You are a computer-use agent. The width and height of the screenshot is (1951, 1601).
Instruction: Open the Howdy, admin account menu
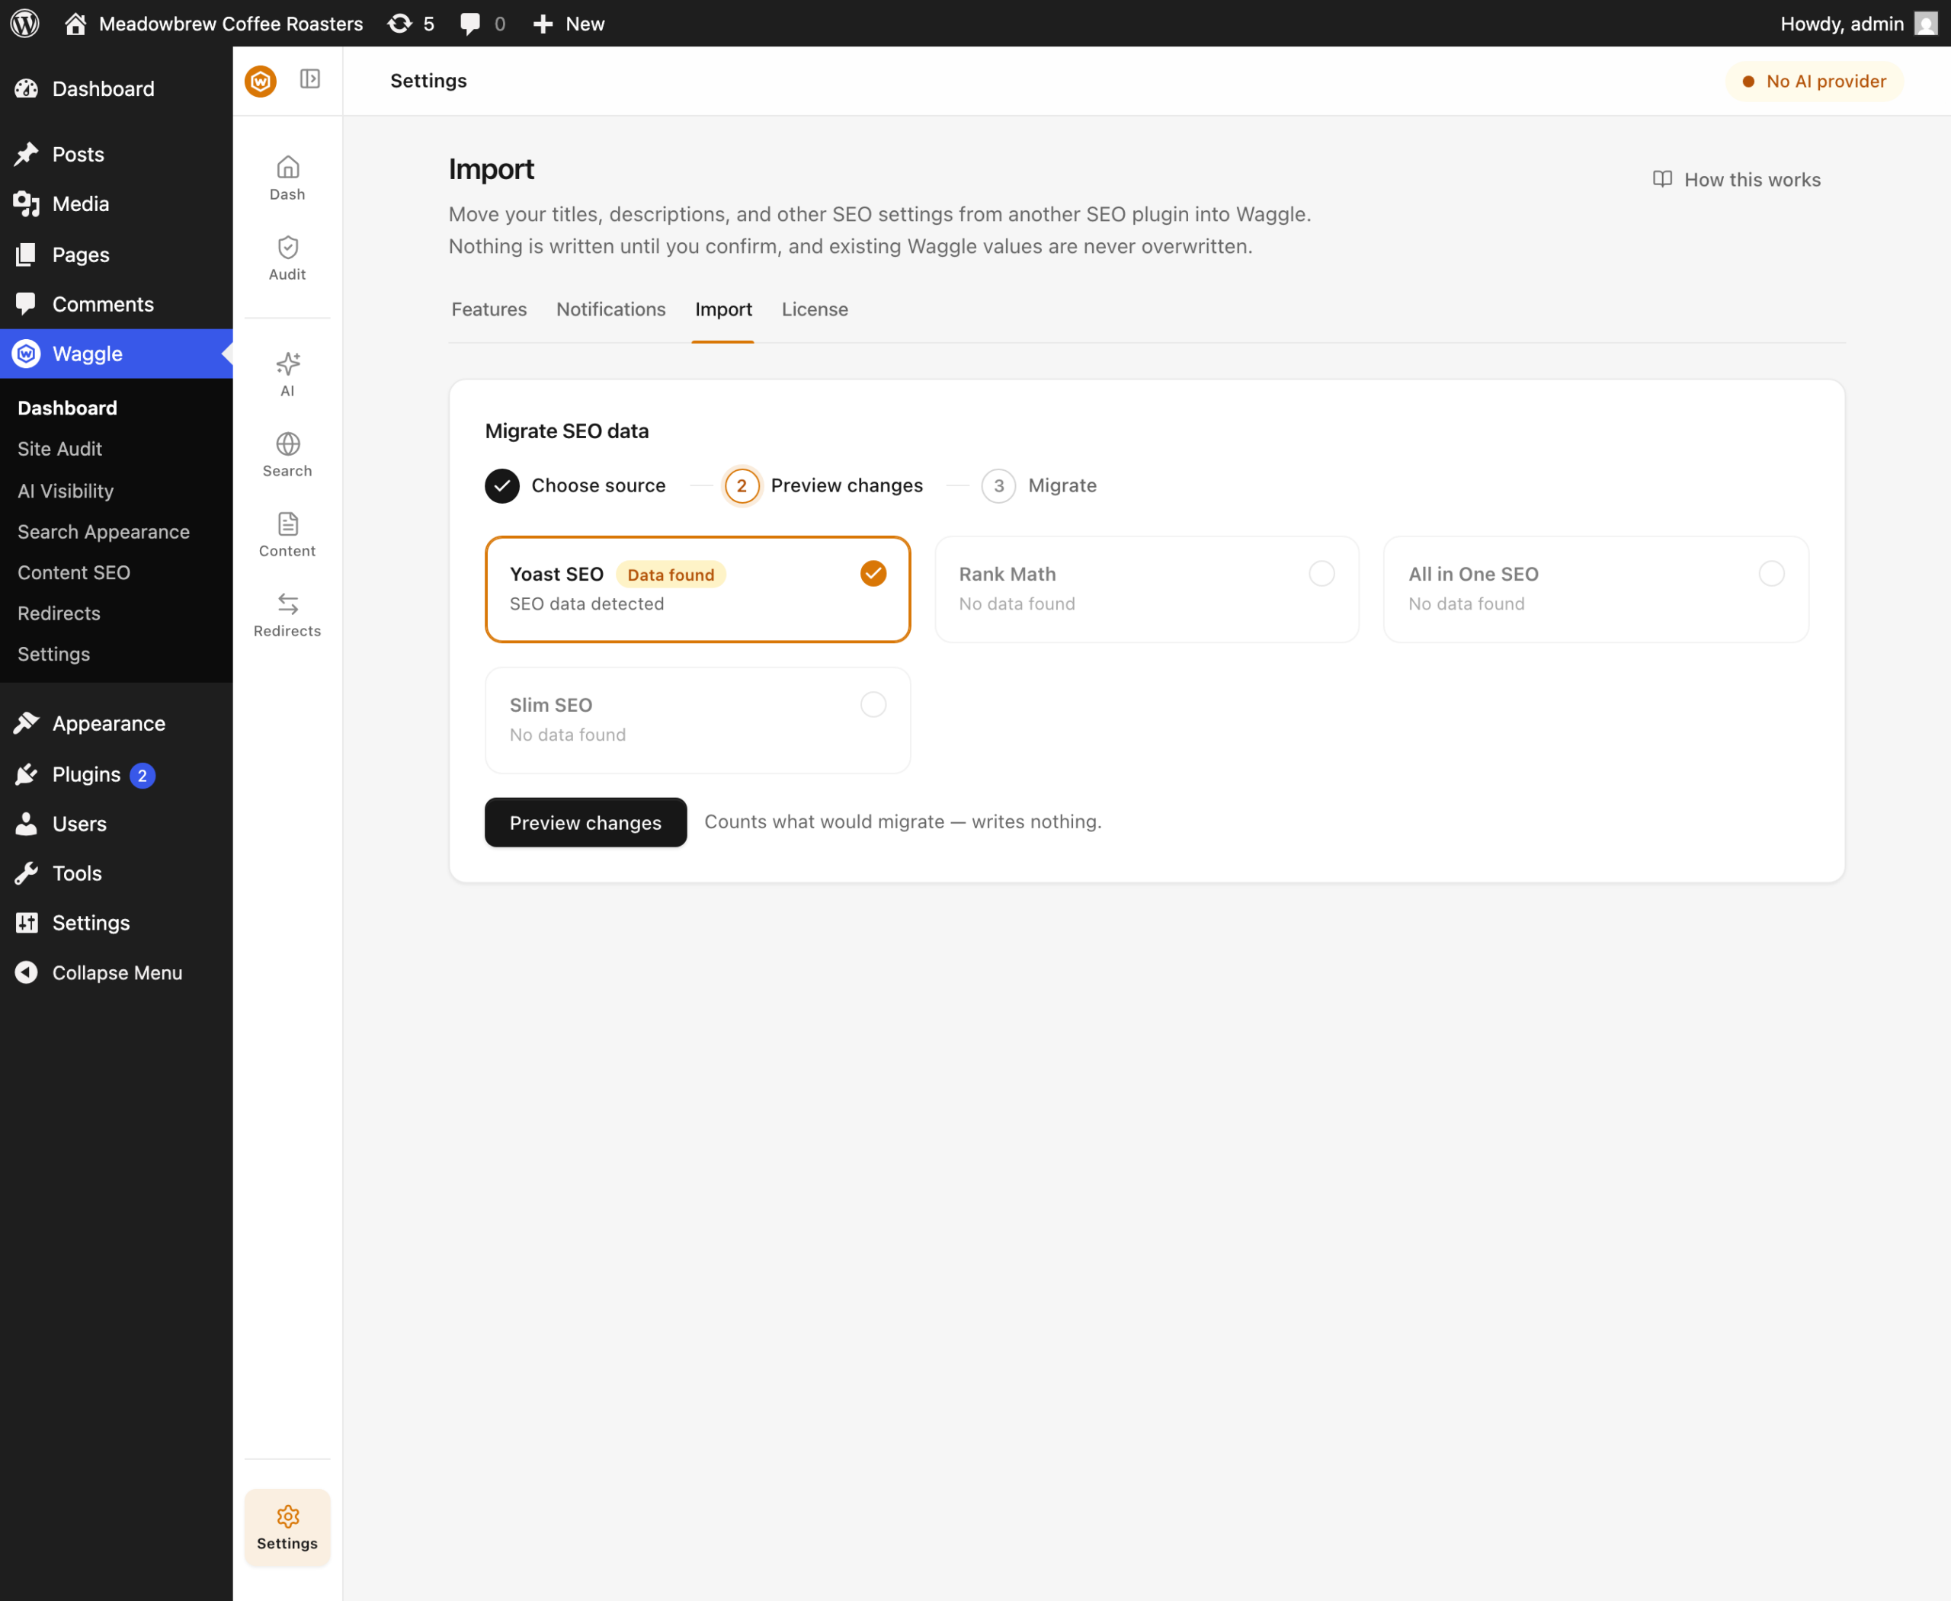tap(1857, 23)
